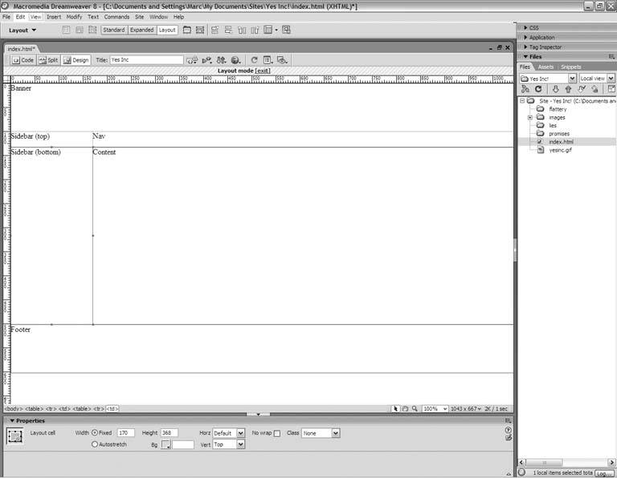Click the Get Files down-arrow icon
This screenshot has width=617, height=478.
pyautogui.click(x=555, y=89)
